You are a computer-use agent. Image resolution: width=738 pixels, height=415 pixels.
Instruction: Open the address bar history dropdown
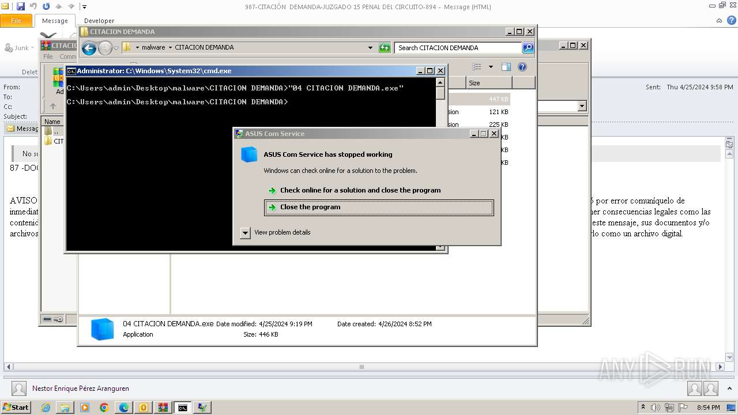coord(370,48)
